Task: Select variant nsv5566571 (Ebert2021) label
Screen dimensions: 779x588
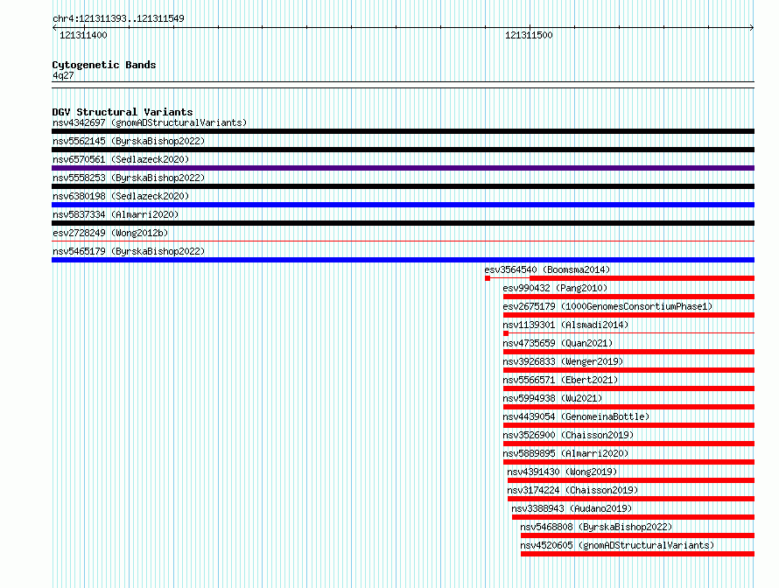Action: point(560,380)
